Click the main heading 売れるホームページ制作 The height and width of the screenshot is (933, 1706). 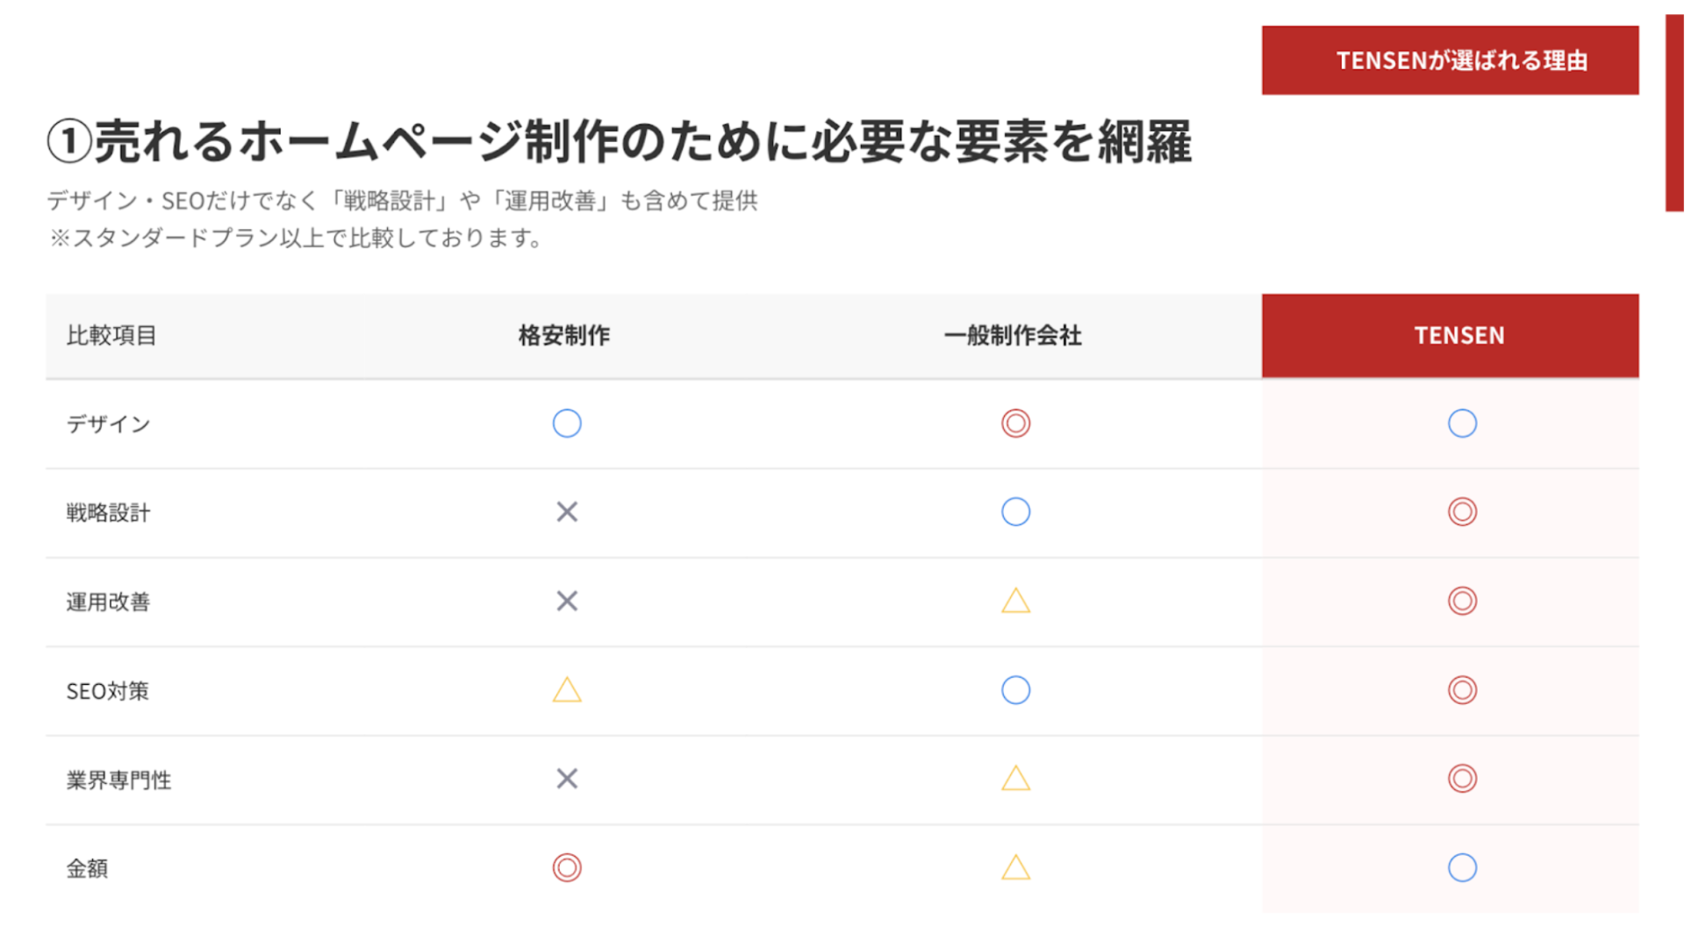pos(619,141)
